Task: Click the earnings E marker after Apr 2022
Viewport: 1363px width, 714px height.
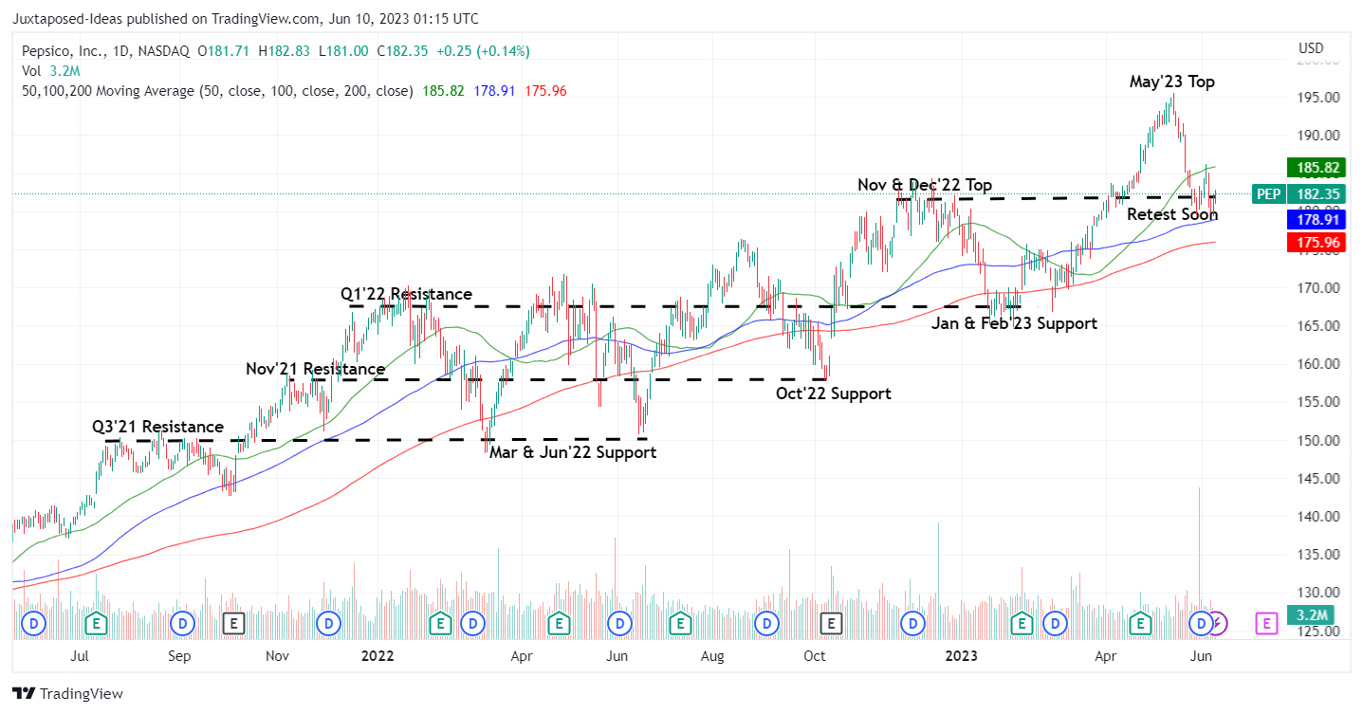Action: pyautogui.click(x=560, y=623)
